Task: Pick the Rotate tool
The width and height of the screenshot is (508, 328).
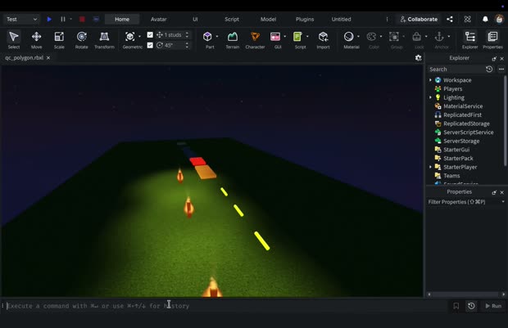Action: pos(82,40)
